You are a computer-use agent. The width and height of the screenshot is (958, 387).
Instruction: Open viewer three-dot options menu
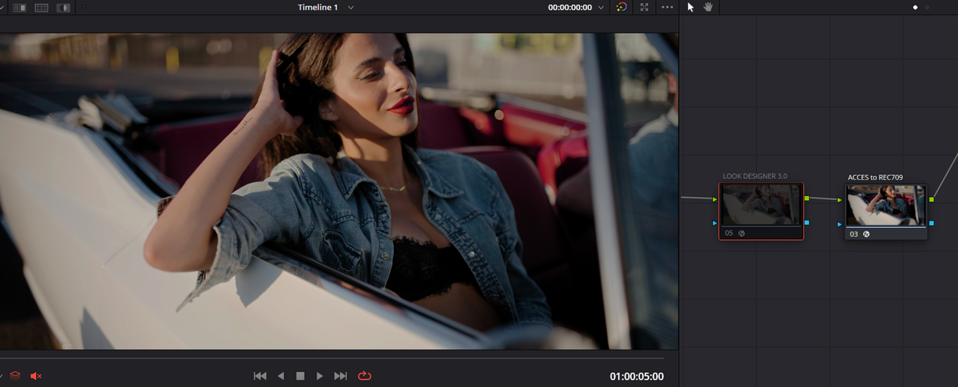point(668,7)
